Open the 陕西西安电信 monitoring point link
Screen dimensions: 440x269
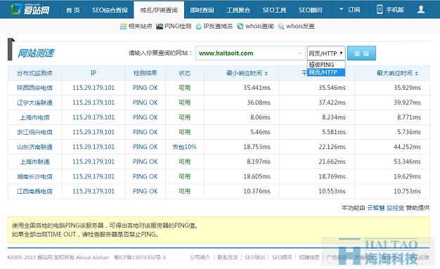coord(34,88)
